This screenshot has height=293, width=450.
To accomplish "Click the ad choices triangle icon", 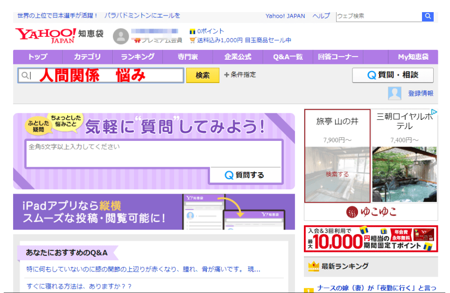I will 434,112.
